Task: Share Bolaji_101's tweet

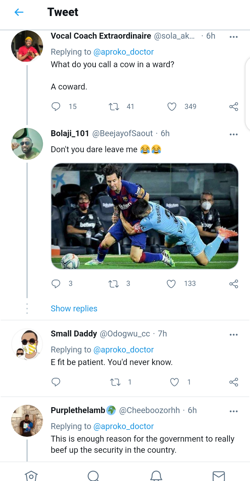Action: [x=234, y=284]
